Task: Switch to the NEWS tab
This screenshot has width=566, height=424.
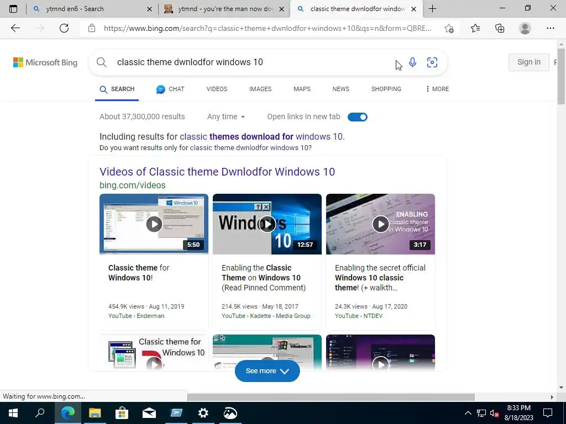Action: pyautogui.click(x=340, y=89)
